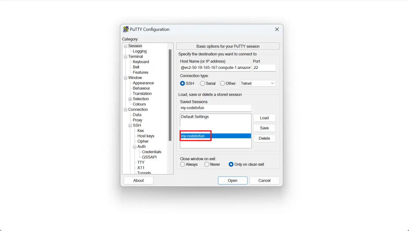Viewport: 409px width, 231px height.
Task: Collapse the SSH tree node
Action: (x=130, y=125)
